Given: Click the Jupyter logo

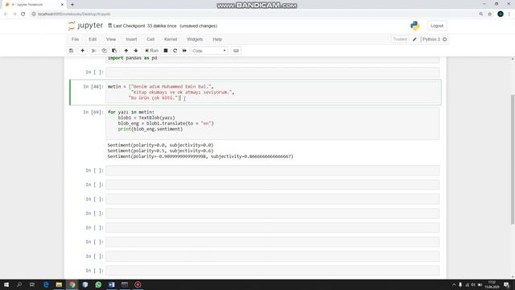Looking at the screenshot, I should click(85, 26).
